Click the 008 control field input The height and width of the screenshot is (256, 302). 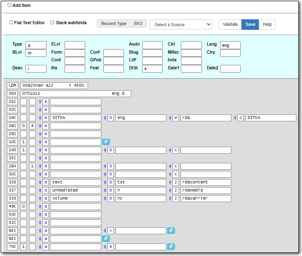pyautogui.click(x=75, y=94)
